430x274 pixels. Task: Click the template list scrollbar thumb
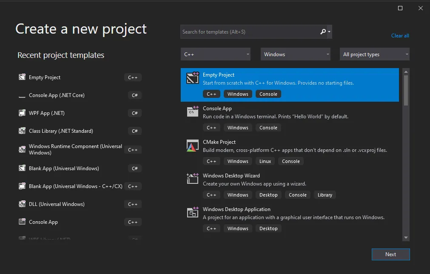coord(406,89)
